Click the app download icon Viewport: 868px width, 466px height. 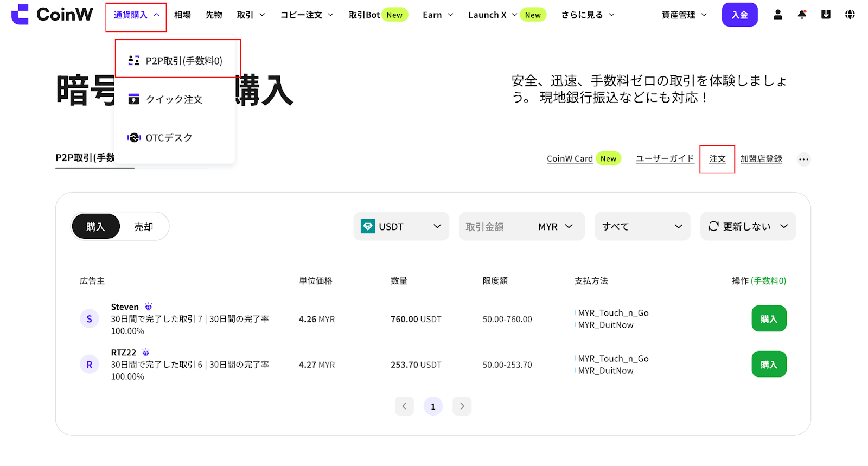[x=826, y=15]
